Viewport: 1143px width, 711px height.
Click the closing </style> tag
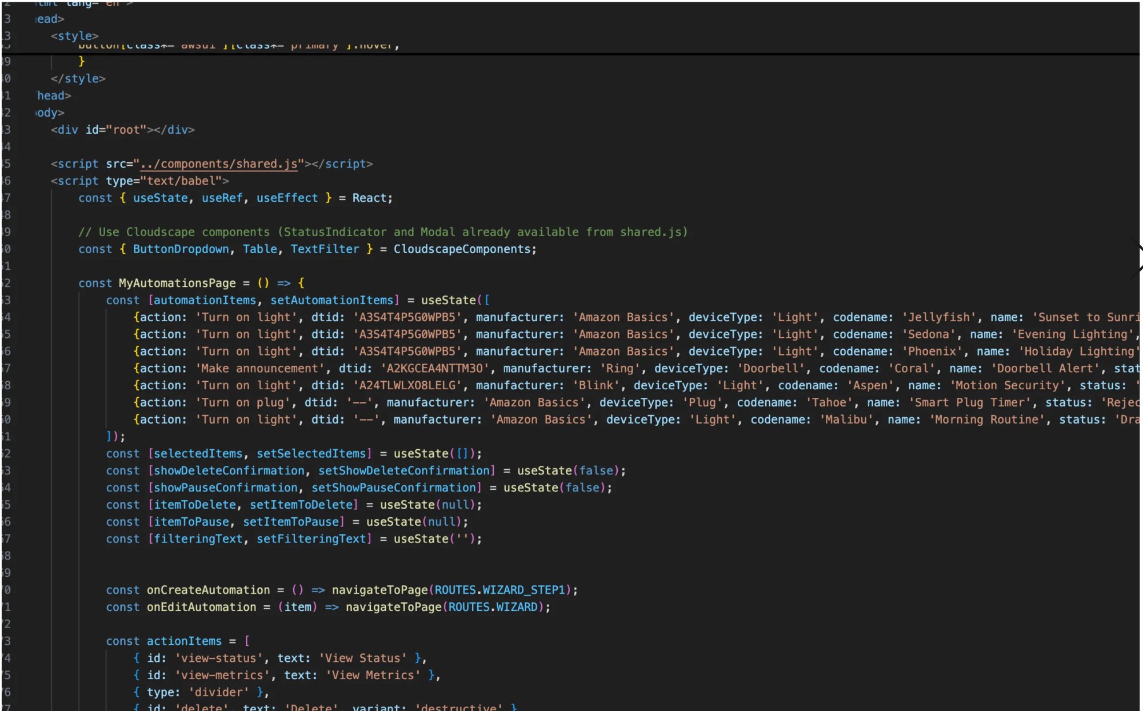pyautogui.click(x=79, y=78)
